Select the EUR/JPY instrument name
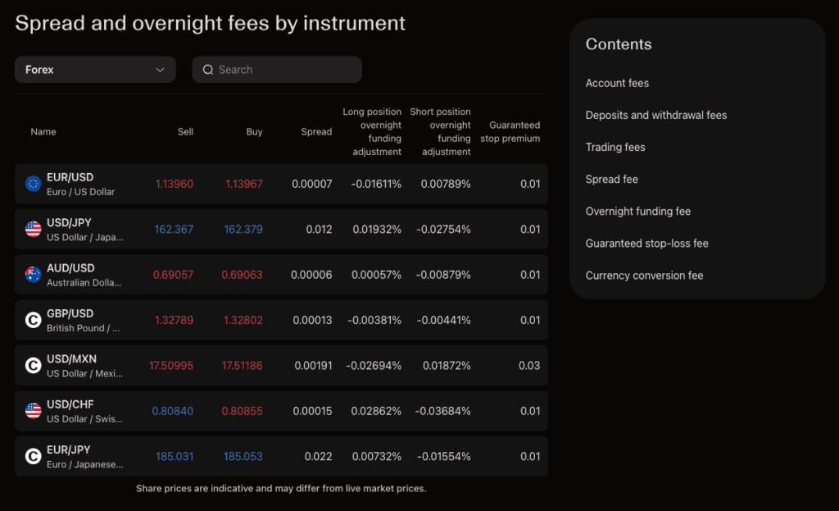This screenshot has height=511, width=839. [x=69, y=450]
